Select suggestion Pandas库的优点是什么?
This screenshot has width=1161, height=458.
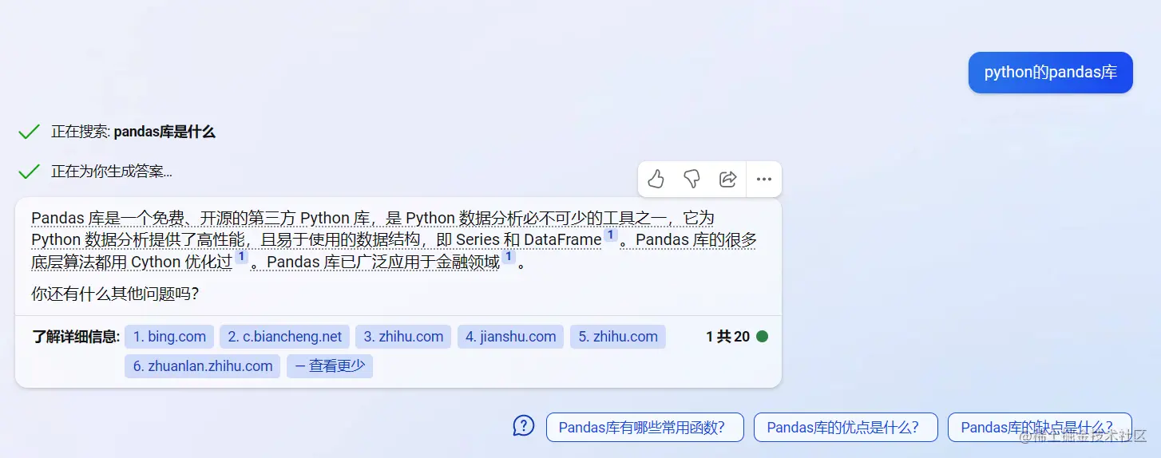click(x=846, y=427)
